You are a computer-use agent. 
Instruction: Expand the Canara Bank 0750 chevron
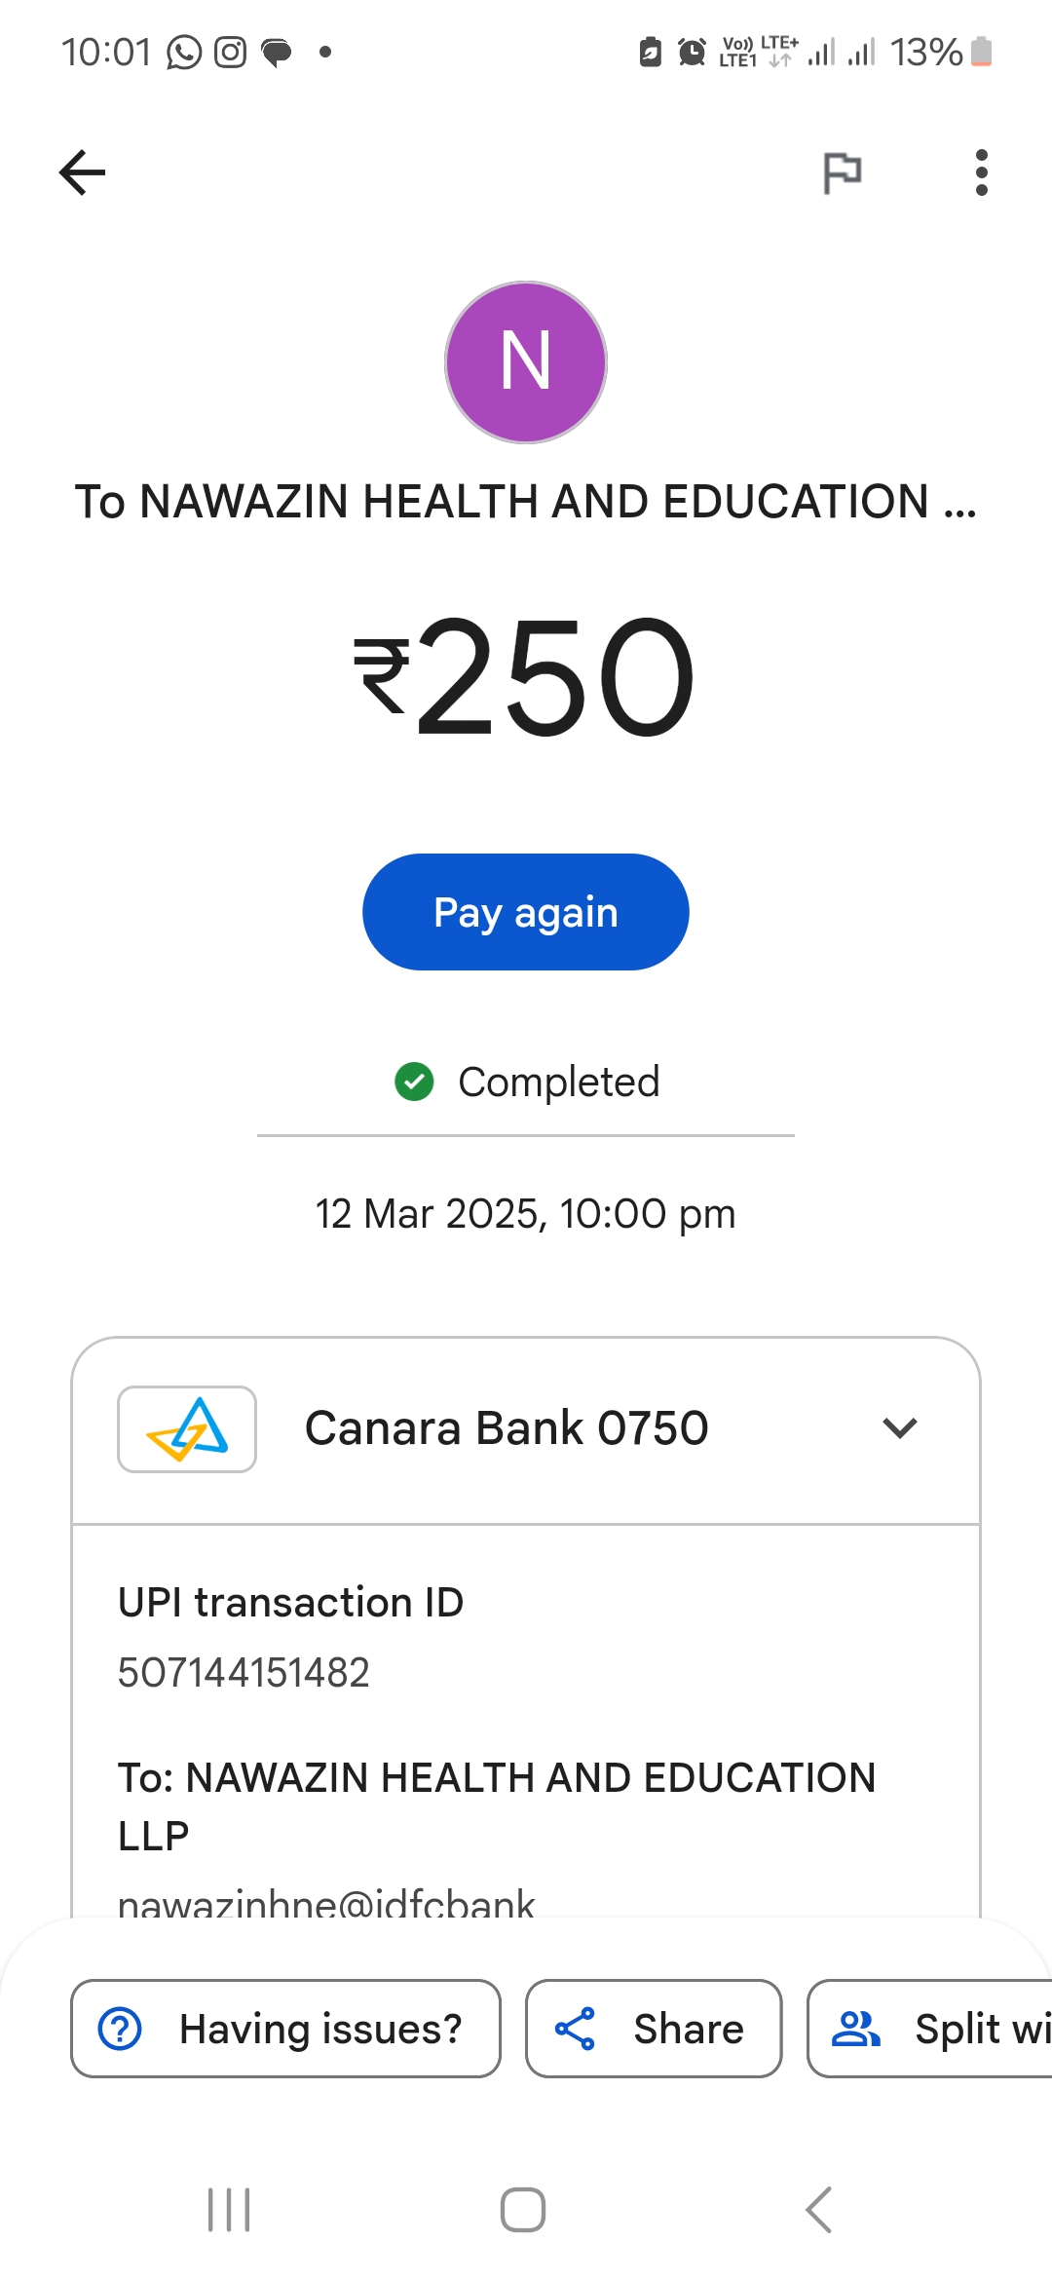click(899, 1428)
